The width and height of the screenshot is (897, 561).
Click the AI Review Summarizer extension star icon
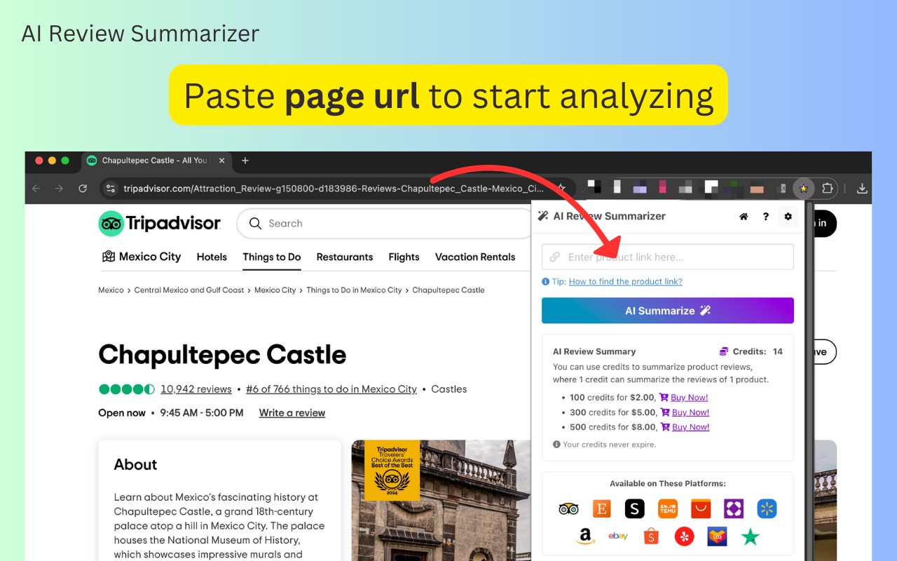click(x=803, y=189)
